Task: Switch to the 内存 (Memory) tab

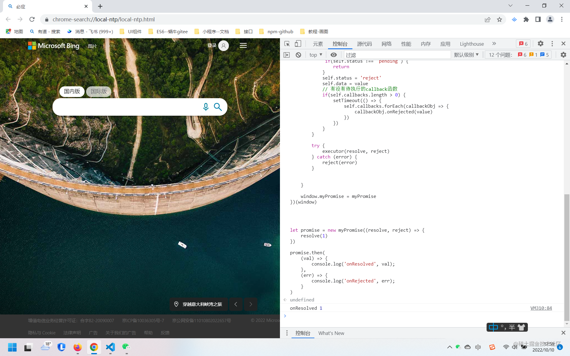Action: [x=426, y=44]
